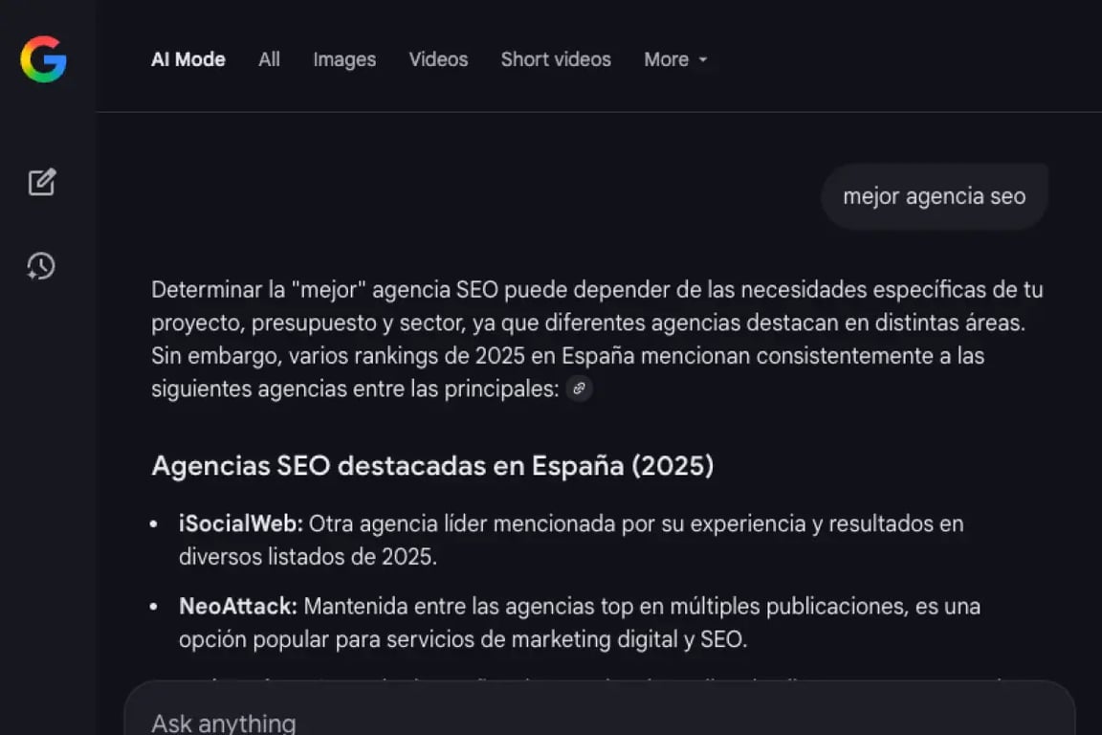Go to the Short videos tab
This screenshot has height=735, width=1102.
tap(556, 59)
